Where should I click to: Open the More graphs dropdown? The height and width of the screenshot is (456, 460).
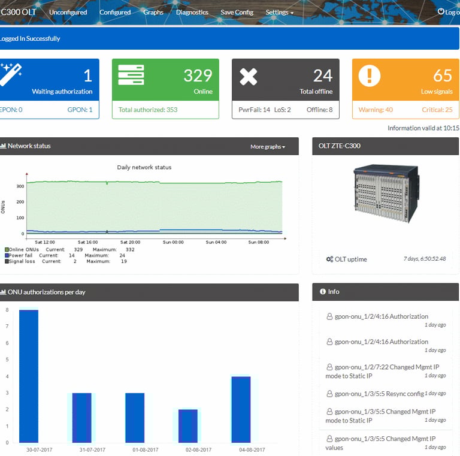268,146
